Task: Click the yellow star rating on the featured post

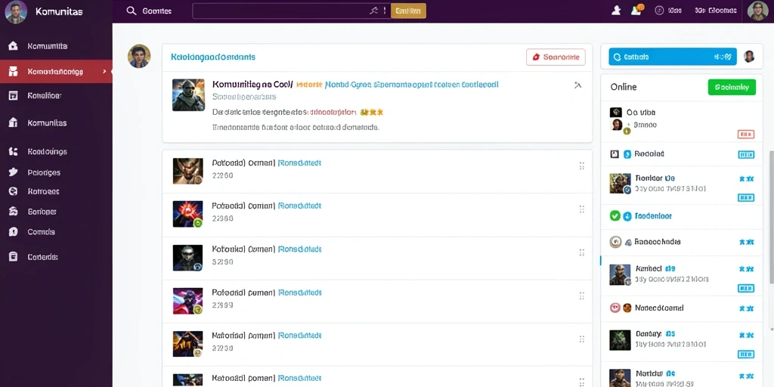Action: point(372,112)
